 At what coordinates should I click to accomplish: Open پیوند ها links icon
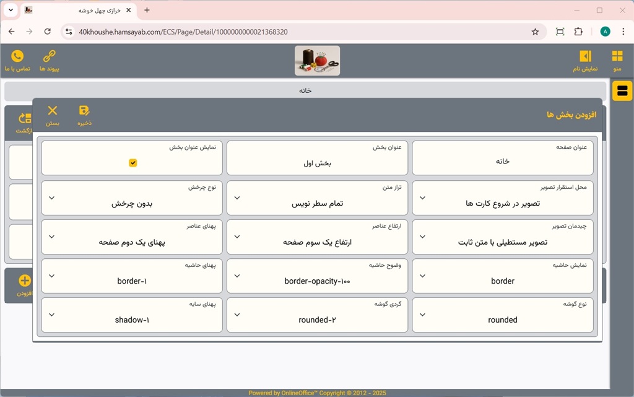click(x=49, y=56)
